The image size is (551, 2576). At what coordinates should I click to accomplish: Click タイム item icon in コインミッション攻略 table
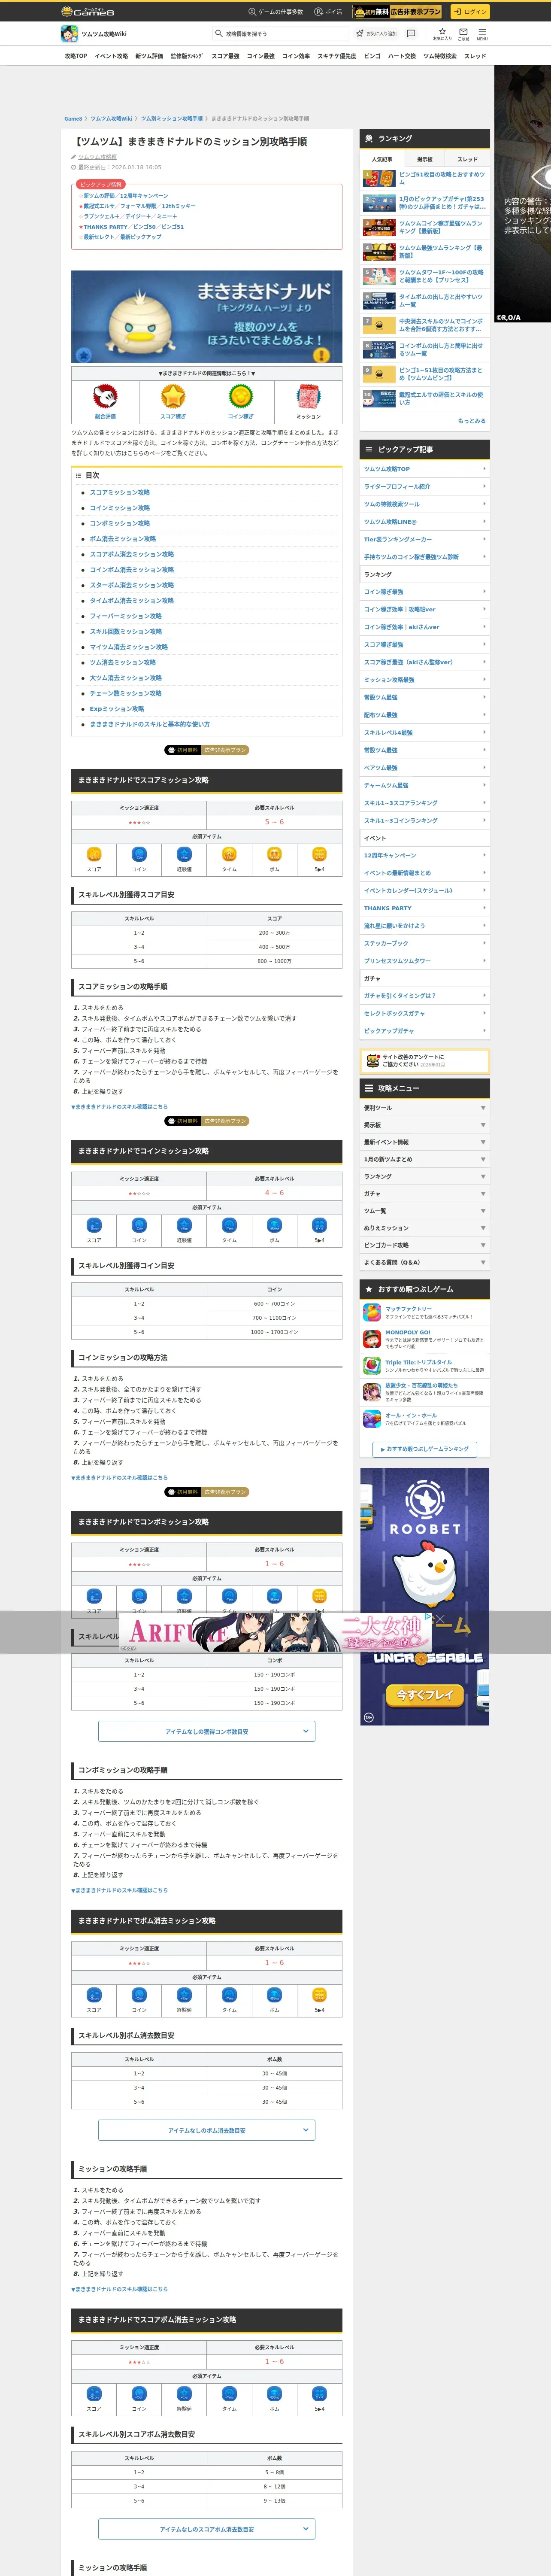[229, 1225]
